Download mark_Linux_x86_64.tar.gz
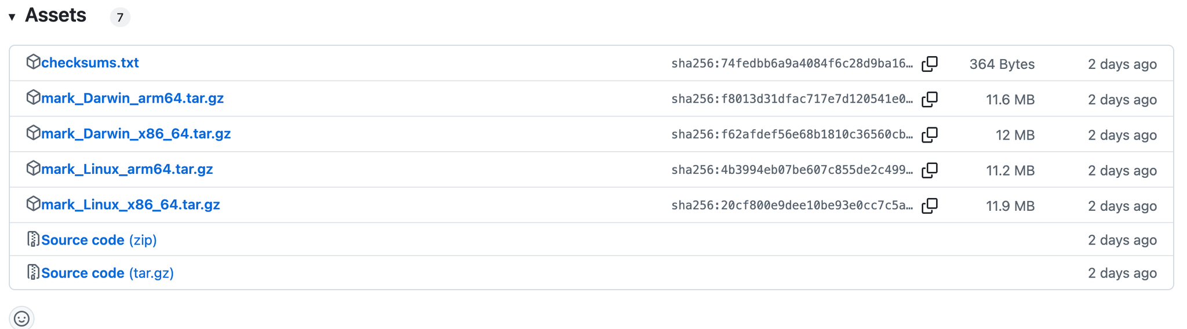The image size is (1187, 329). tap(130, 204)
